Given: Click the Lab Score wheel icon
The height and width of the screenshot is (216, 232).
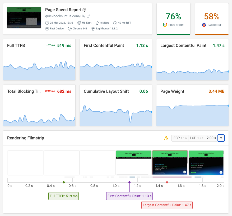Looking at the screenshot, I should coord(204,25).
